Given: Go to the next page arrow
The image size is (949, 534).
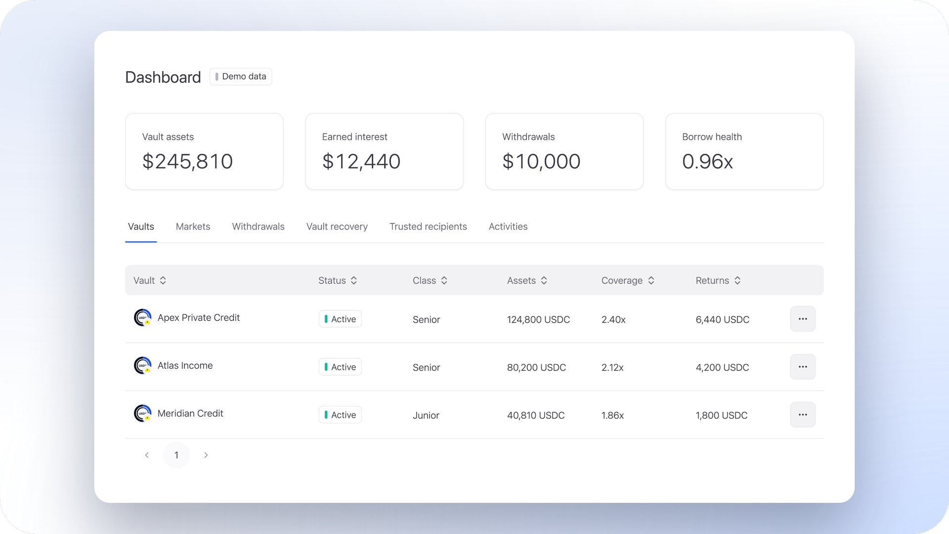Looking at the screenshot, I should (206, 455).
